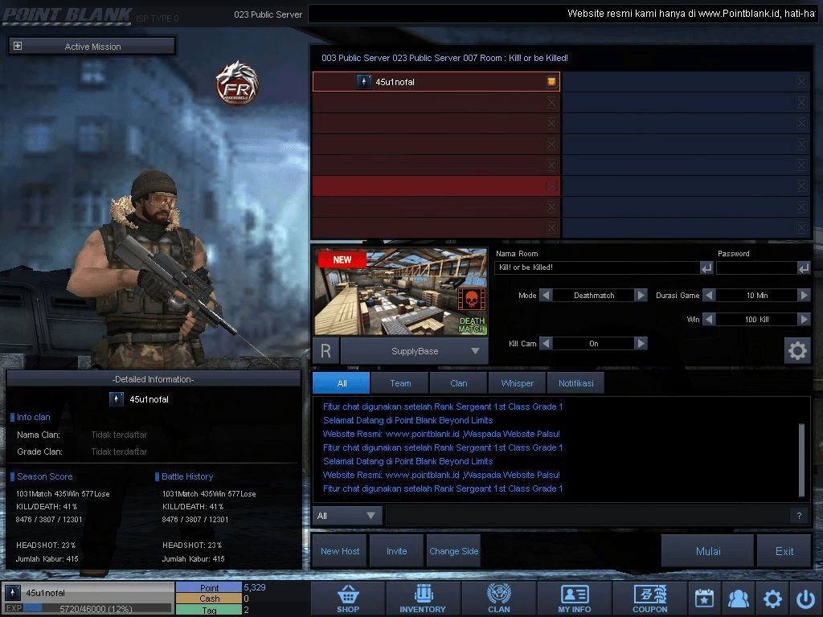
Task: Open the Shop menu
Action: [348, 599]
